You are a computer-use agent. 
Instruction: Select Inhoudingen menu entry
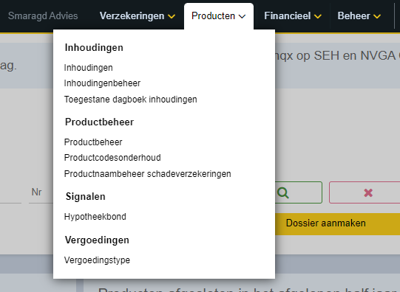(88, 68)
